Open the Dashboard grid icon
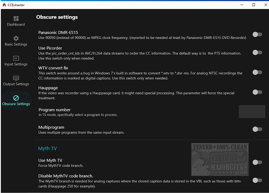269x193 pixels. [x=16, y=18]
